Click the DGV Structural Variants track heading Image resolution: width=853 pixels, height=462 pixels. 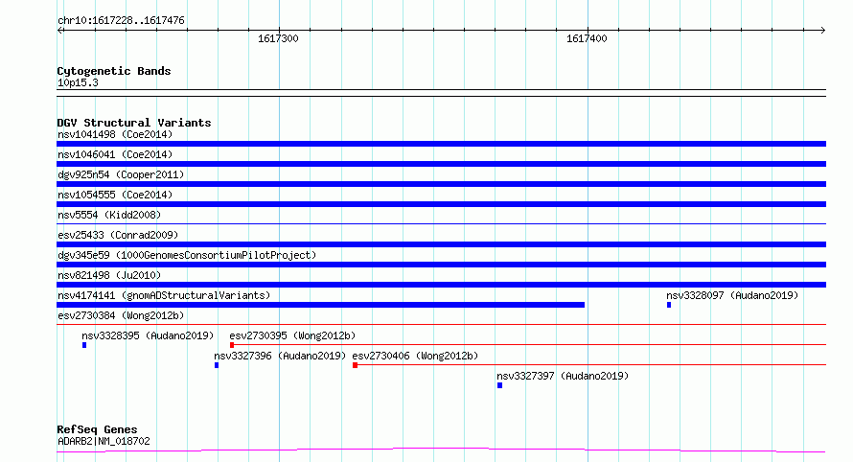click(x=134, y=123)
